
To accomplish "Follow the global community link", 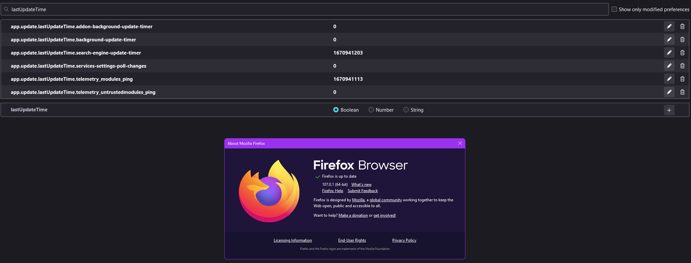I will point(386,200).
